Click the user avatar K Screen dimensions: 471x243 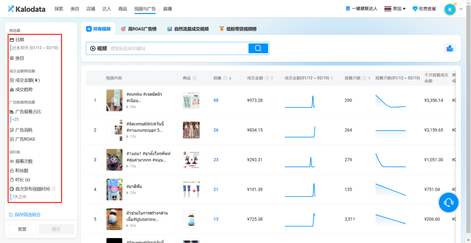tap(450, 9)
